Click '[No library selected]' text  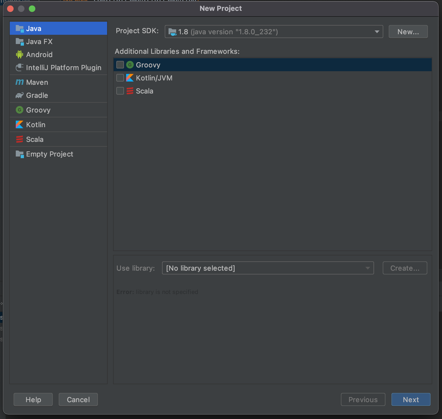pyautogui.click(x=201, y=268)
